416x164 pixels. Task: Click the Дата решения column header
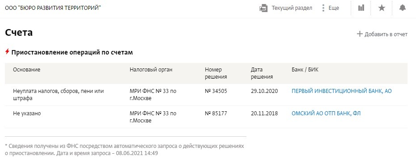(262, 73)
